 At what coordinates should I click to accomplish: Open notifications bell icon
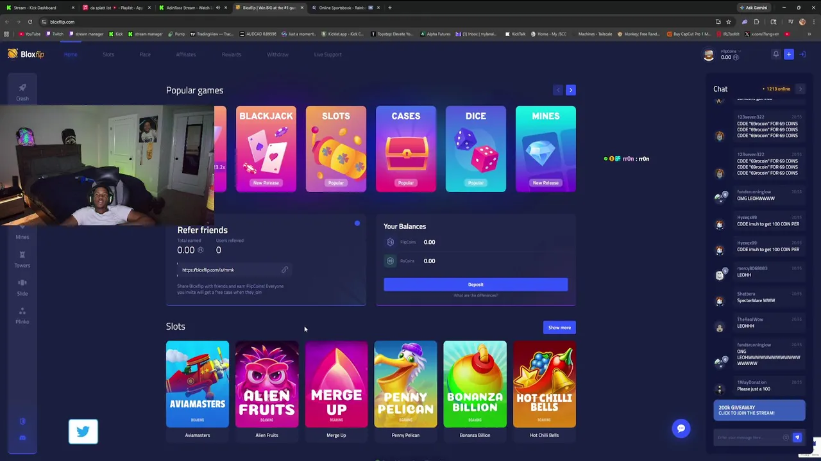tap(775, 54)
